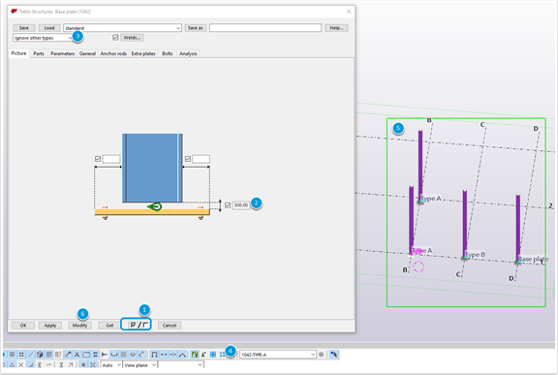This screenshot has height=375, width=558.
Task: Click the green square component icon
Action: coord(195,355)
